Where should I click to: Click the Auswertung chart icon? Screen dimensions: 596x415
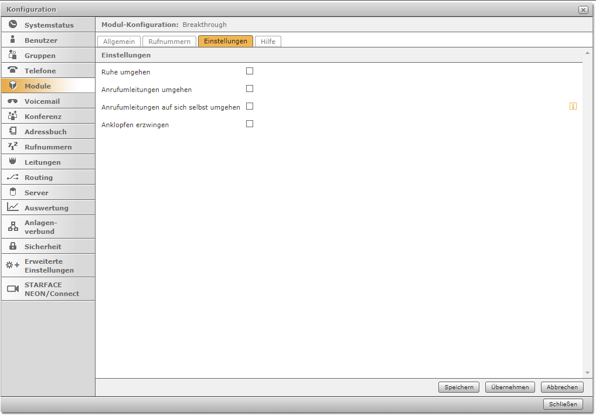tap(13, 207)
